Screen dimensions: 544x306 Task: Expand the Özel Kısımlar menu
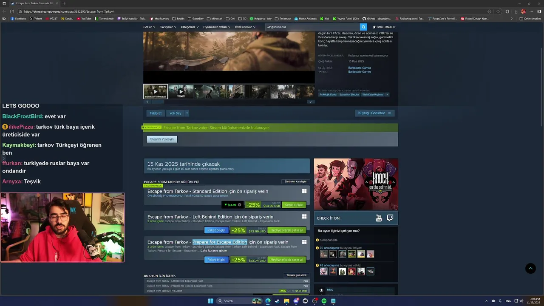245,27
